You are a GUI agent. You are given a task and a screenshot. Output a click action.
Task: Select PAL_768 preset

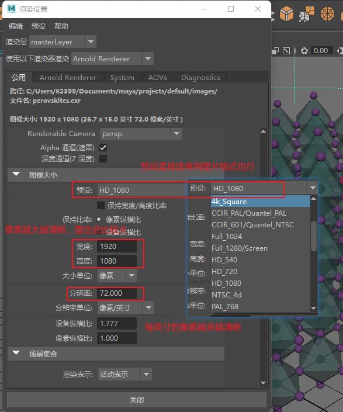pos(261,307)
